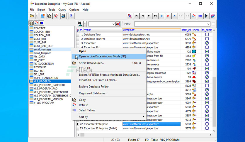Click the horizontal scrollbar right arrow
The width and height of the screenshot is (245, 142).
[x=210, y=135]
